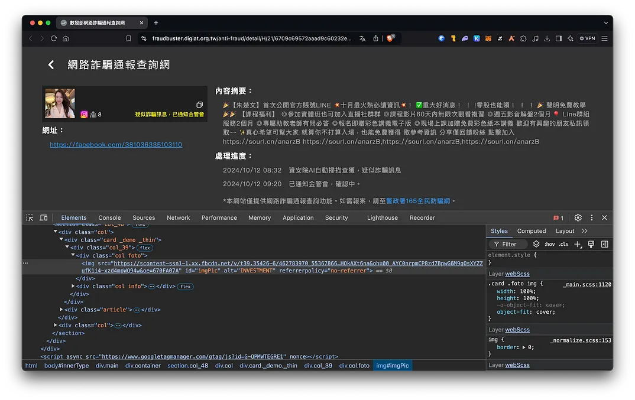Open the _main.scss:1120 source link

pyautogui.click(x=587, y=284)
